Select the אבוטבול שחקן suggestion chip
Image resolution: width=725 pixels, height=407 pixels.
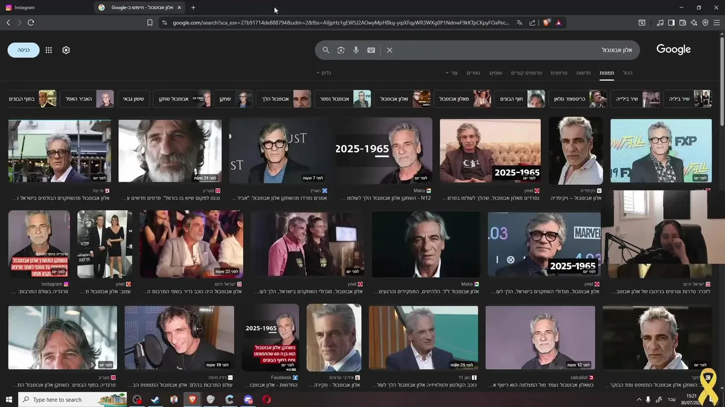click(182, 99)
